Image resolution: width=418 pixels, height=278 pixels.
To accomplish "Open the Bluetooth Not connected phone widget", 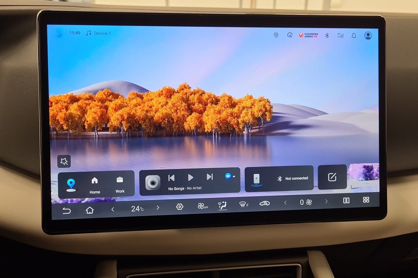I will point(279,178).
